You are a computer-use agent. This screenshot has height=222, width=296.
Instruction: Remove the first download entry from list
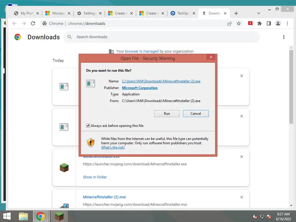click(241, 76)
